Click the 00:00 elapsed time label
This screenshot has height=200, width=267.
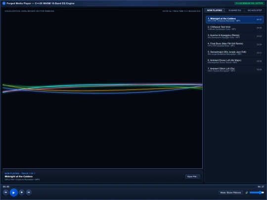[6, 187]
